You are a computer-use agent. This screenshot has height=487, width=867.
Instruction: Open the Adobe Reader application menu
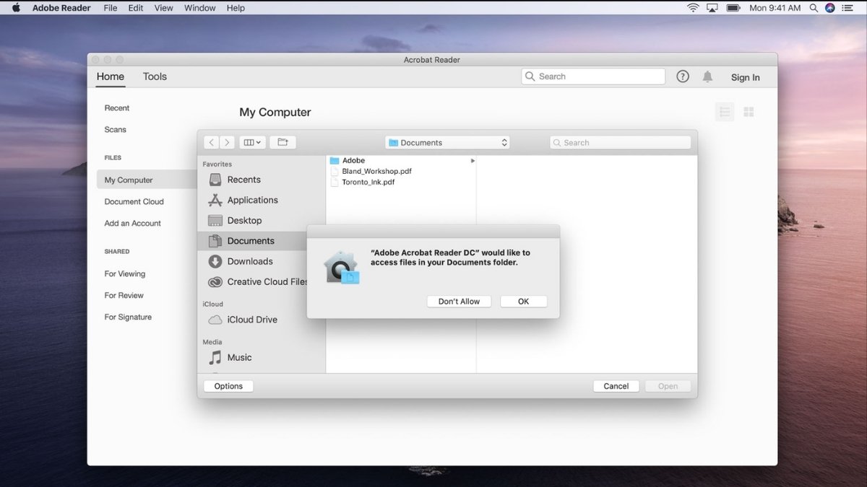click(x=61, y=8)
